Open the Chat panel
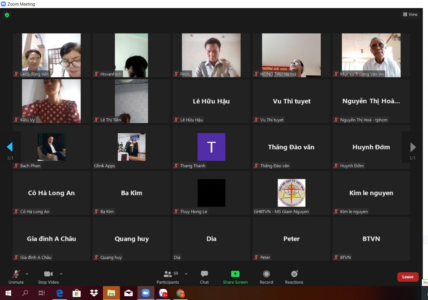This screenshot has width=428, height=300. (204, 274)
